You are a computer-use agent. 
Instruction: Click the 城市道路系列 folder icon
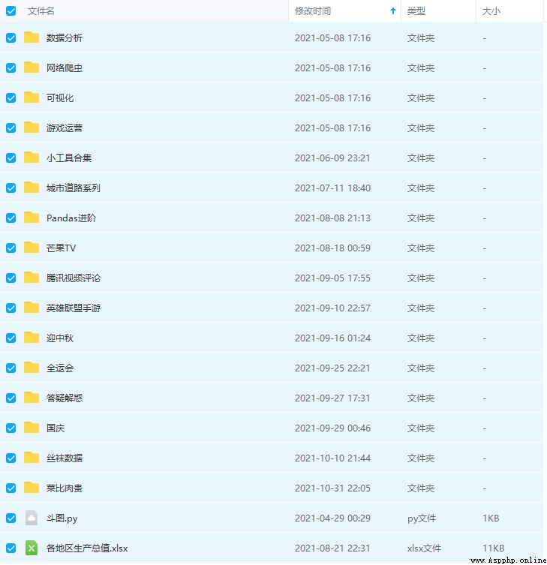point(32,188)
